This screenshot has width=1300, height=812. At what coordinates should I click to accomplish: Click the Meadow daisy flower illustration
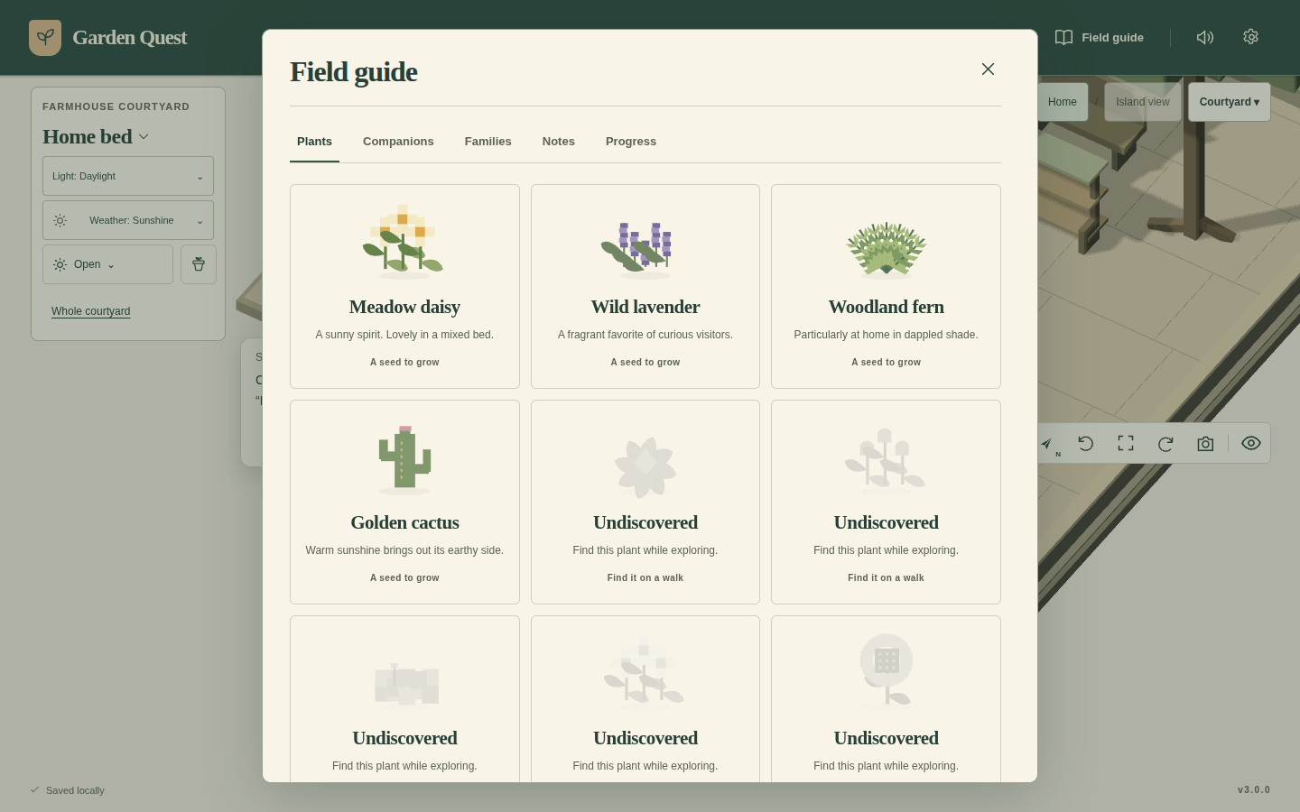point(404,241)
